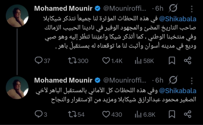This screenshot has height=125, width=203.
Task: Open Mohamed Mounir's avatar on first tweet
Action: tap(17, 16)
